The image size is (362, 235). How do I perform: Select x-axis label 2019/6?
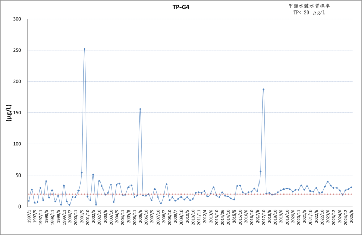(x=281, y=216)
